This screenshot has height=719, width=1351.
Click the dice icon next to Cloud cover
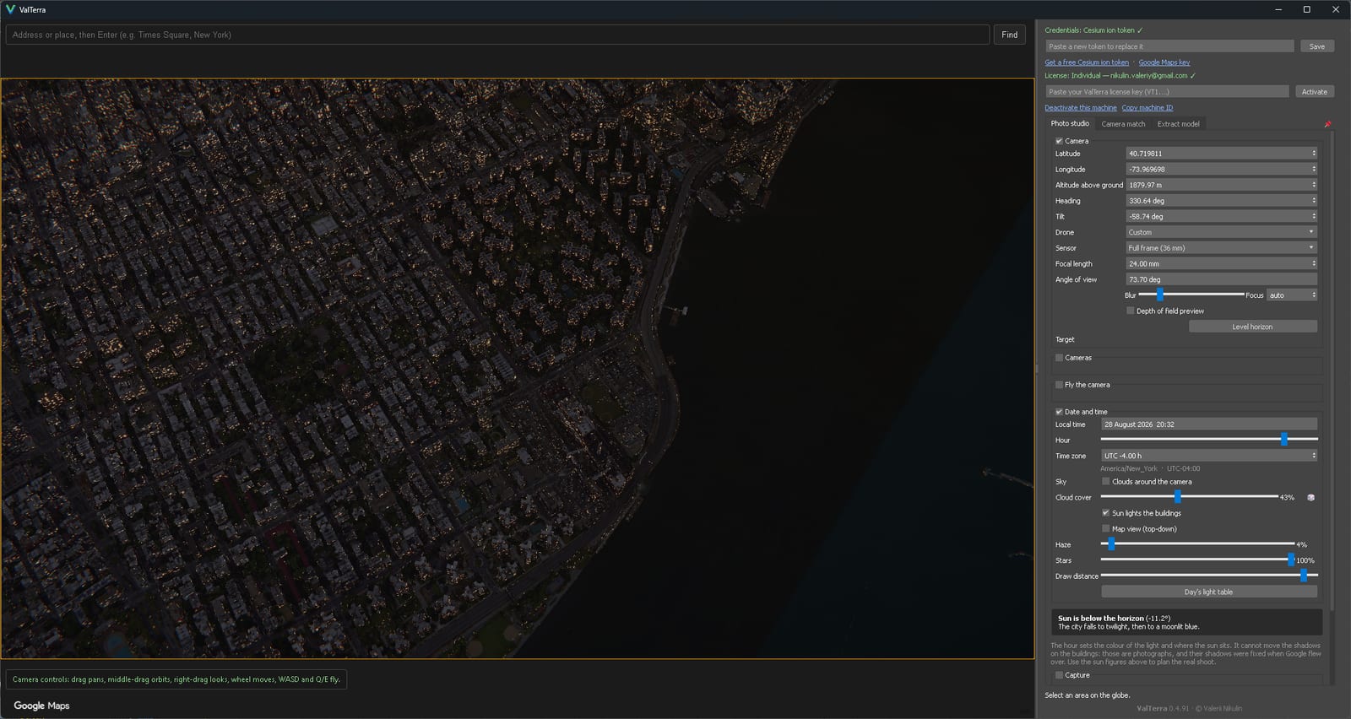click(1310, 498)
